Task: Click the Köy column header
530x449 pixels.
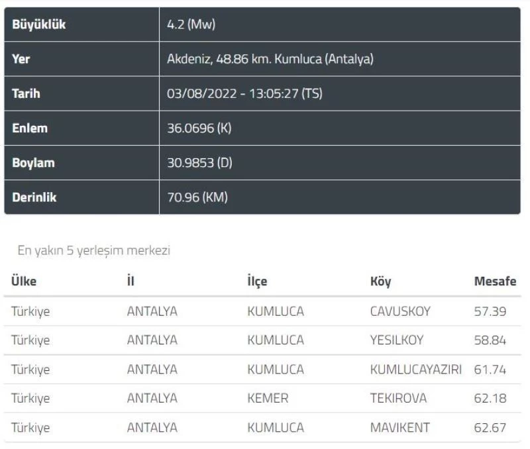Action: pos(380,281)
